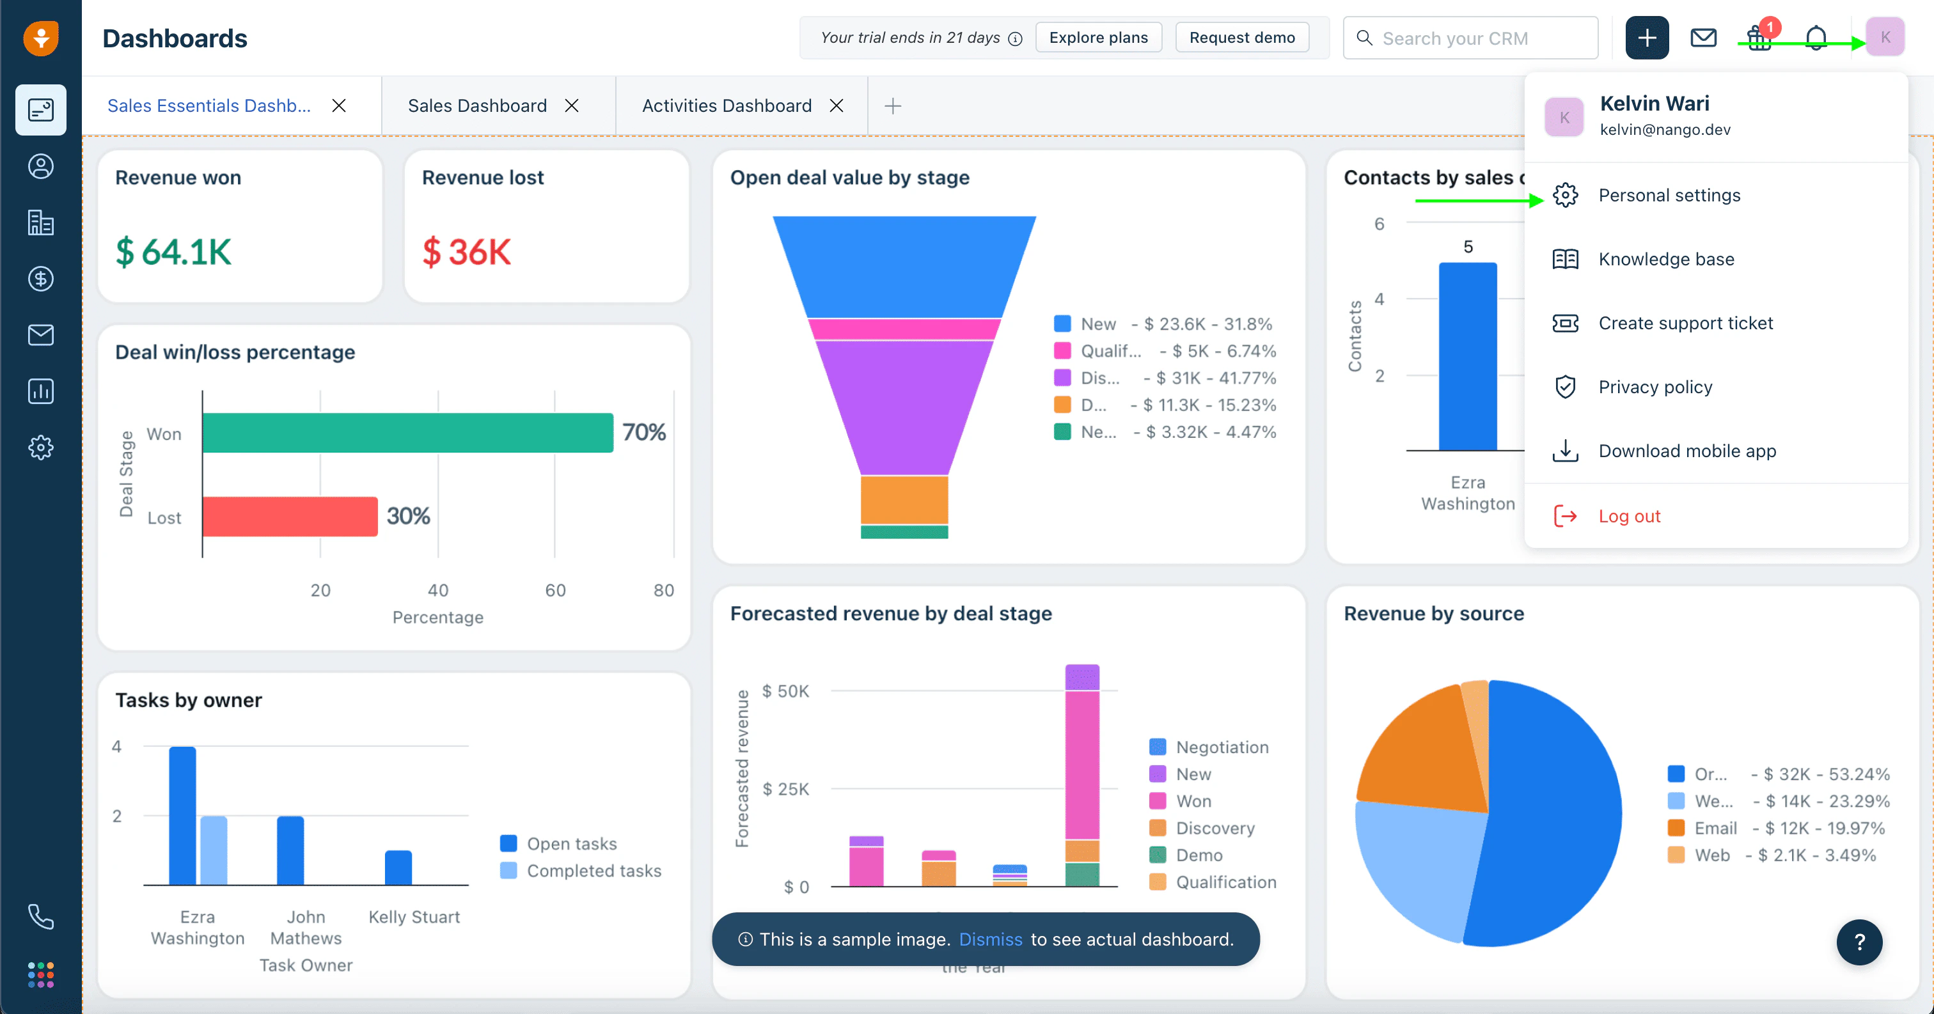Open Contacts from the left sidebar
Viewport: 1934px width, 1014px height.
[x=40, y=166]
